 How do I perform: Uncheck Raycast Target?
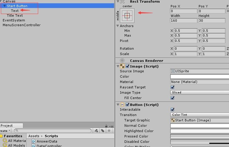click(172, 87)
